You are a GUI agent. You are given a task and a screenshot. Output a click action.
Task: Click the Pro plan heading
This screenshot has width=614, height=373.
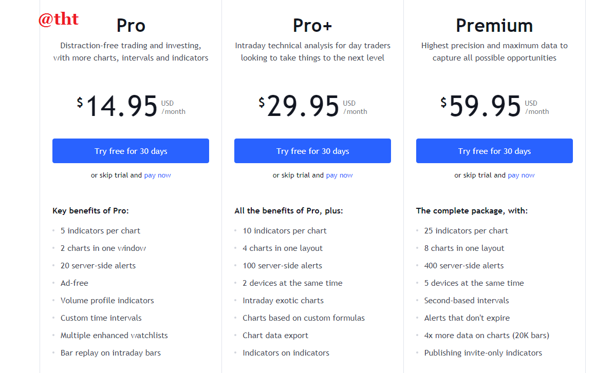tap(131, 26)
